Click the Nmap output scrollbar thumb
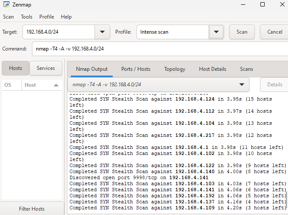288x215 pixels. (x=286, y=200)
